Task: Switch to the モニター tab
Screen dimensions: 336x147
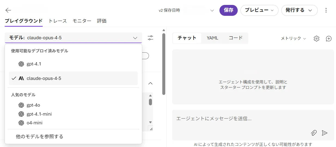Action: [x=82, y=21]
